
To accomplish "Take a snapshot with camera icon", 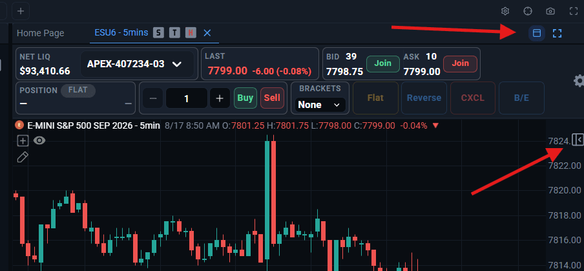I will click(550, 11).
